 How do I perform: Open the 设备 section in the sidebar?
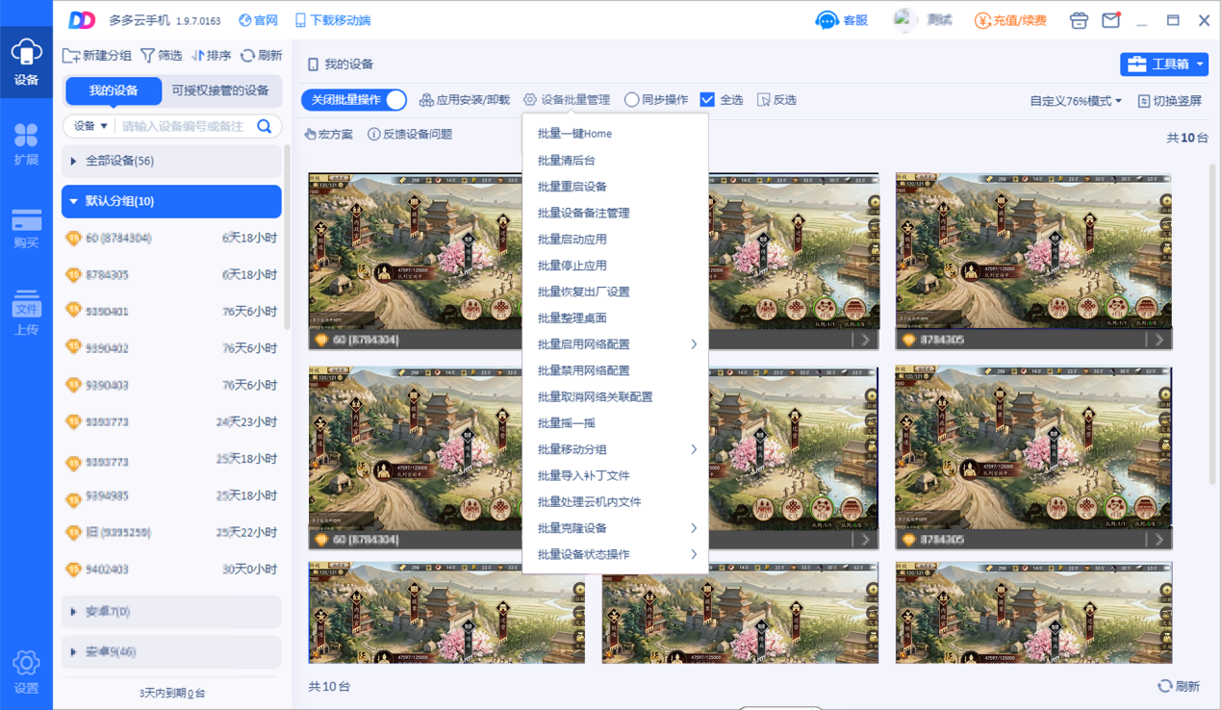(x=26, y=63)
